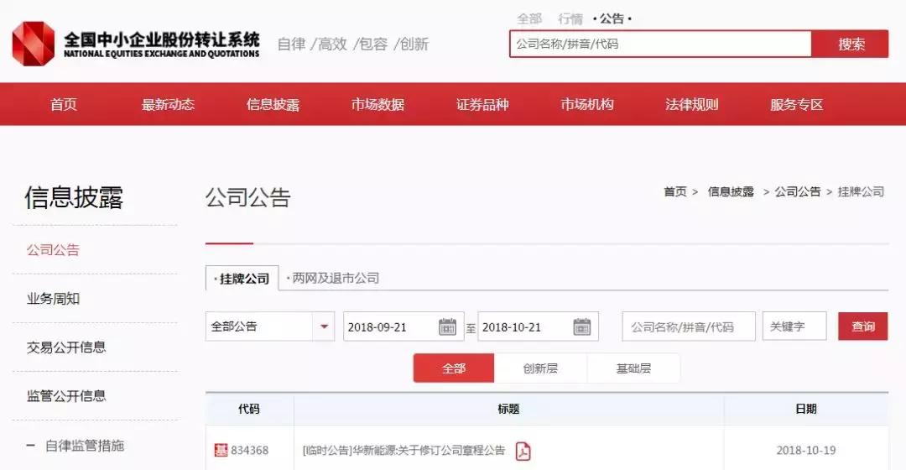
Task: Select the 全部 search scope option
Action: [529, 18]
